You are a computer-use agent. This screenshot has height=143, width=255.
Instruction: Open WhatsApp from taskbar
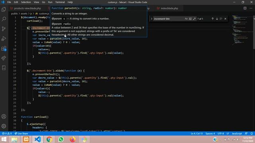pyautogui.click(x=61, y=139)
